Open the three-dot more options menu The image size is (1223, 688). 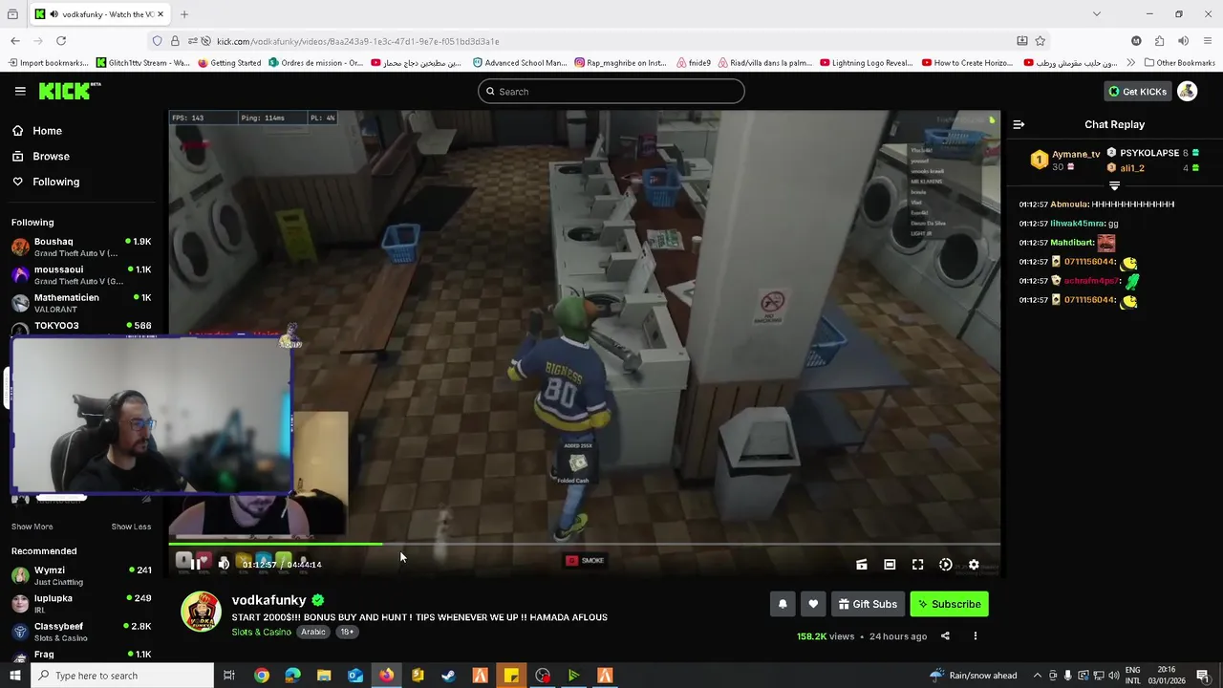click(976, 636)
